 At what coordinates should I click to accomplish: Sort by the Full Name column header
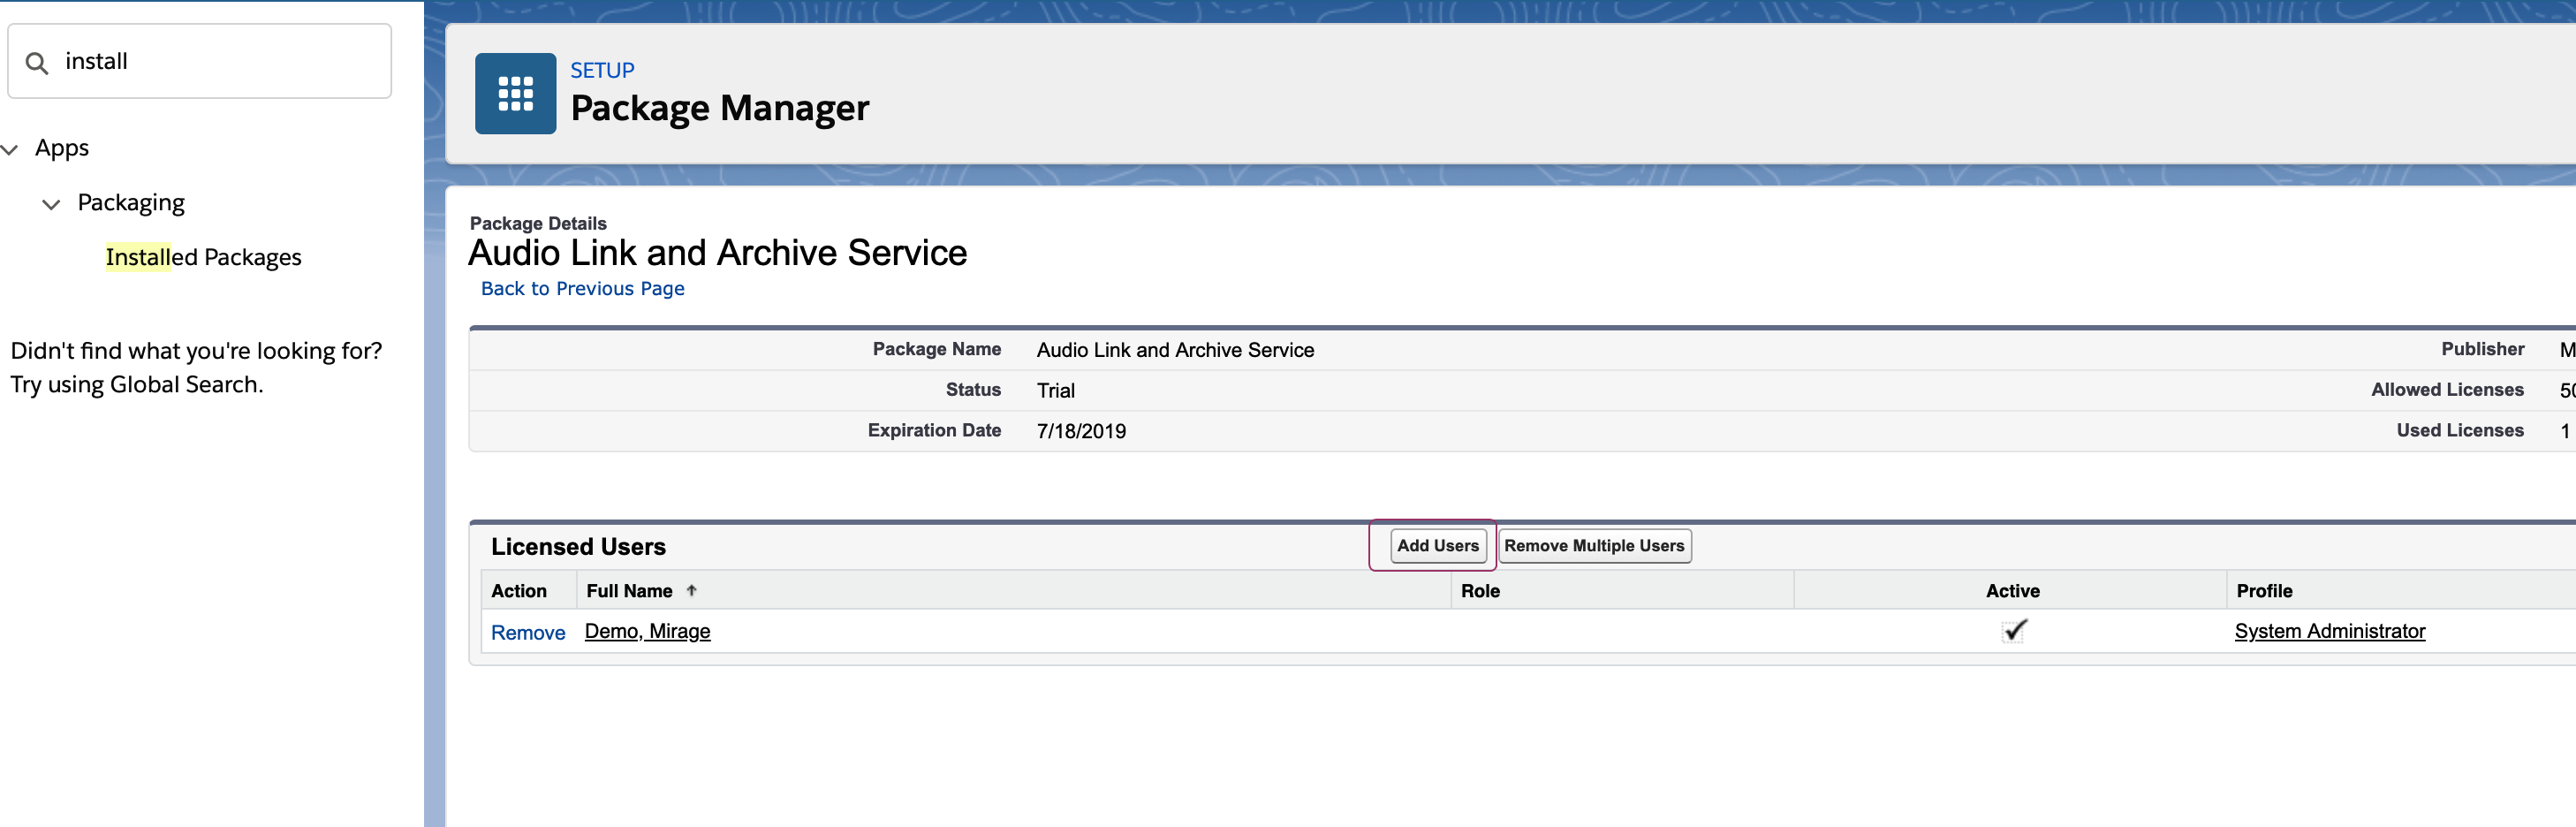point(629,590)
